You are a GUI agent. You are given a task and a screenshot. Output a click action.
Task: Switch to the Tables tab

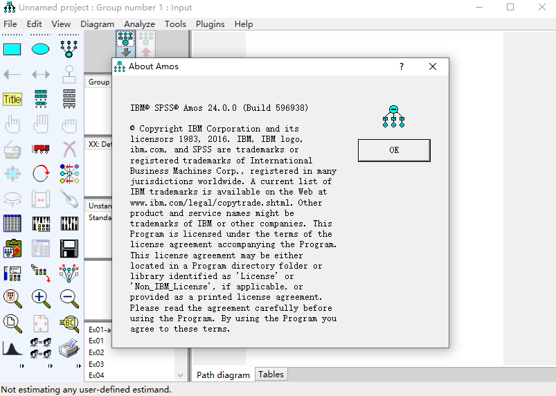point(271,375)
